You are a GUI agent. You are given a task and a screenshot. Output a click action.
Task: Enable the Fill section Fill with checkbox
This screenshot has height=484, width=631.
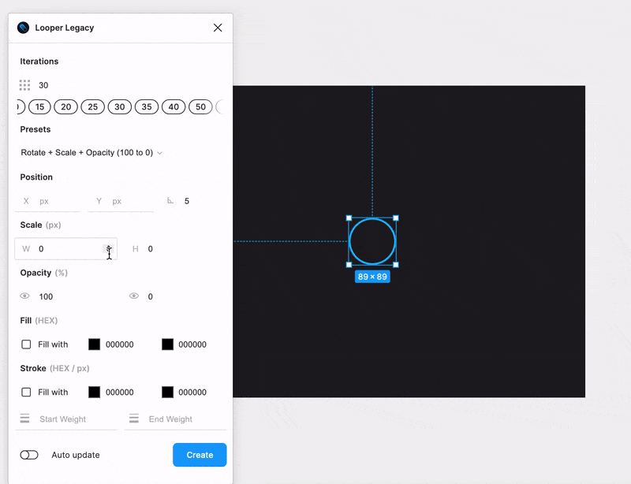[x=26, y=344]
